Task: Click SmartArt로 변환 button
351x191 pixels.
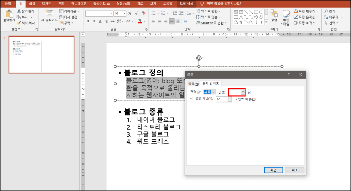Action: (x=211, y=23)
